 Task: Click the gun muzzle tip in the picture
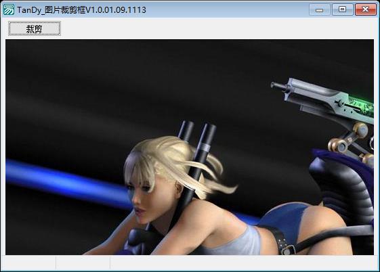[275, 85]
